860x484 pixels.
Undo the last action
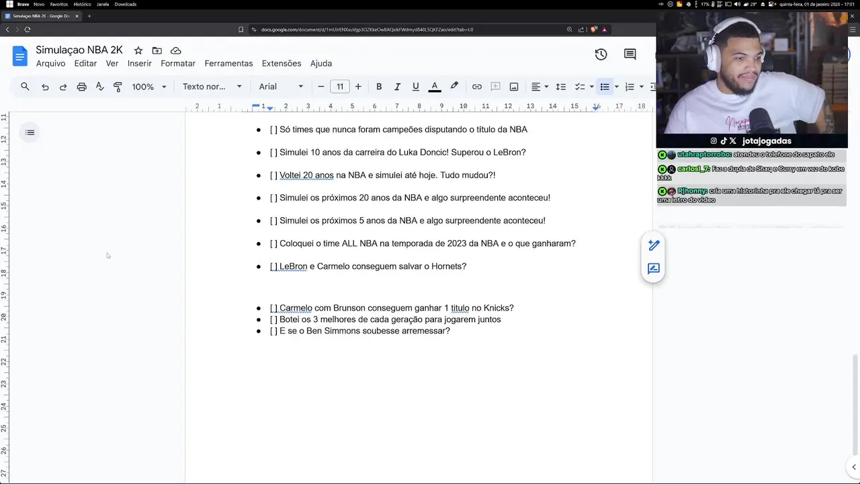pyautogui.click(x=45, y=87)
